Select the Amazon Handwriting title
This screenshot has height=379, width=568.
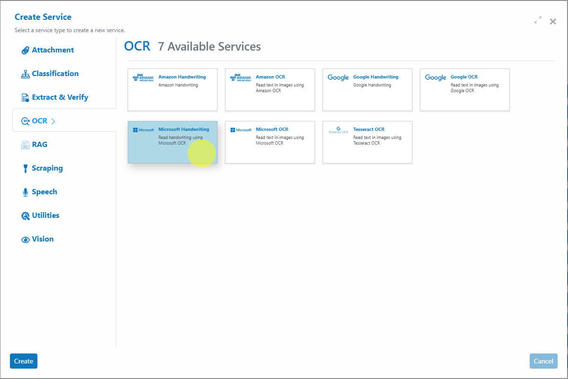(182, 77)
